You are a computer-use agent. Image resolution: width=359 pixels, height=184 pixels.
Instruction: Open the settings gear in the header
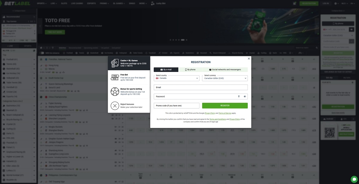(336, 4)
